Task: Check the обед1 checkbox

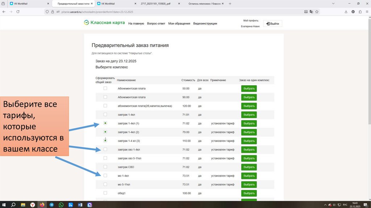Action: 105,193
